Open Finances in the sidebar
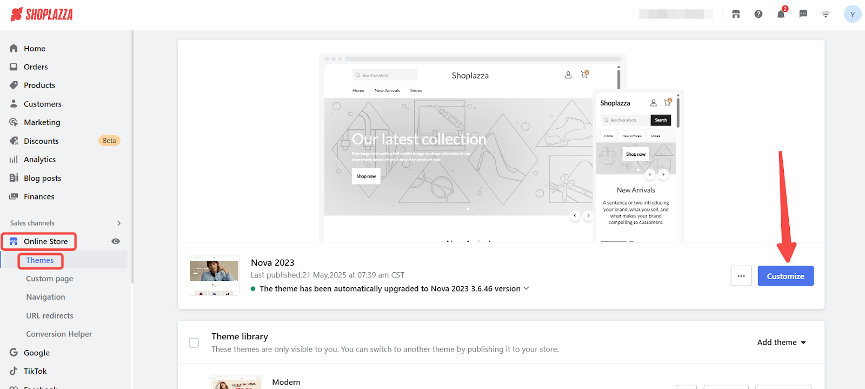 tap(39, 196)
